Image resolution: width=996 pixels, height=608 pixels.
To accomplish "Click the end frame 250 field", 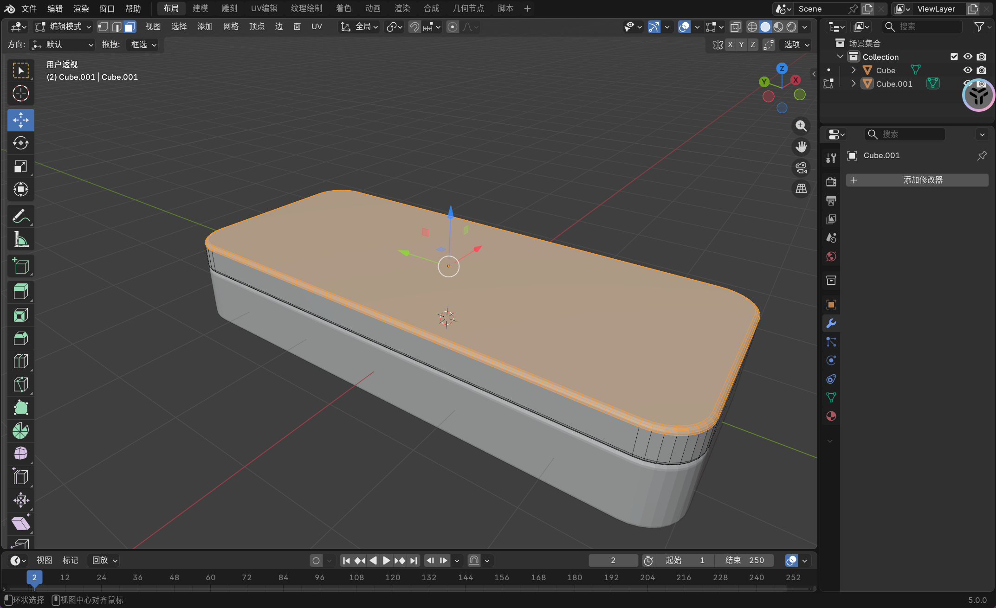I will (744, 560).
